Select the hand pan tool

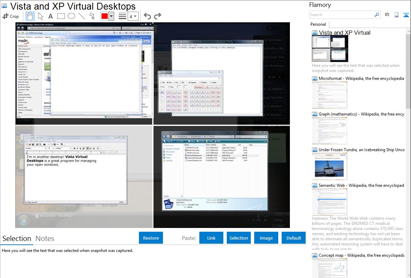30,16
